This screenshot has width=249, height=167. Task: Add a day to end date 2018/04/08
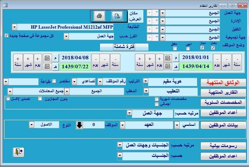click(x=38, y=62)
